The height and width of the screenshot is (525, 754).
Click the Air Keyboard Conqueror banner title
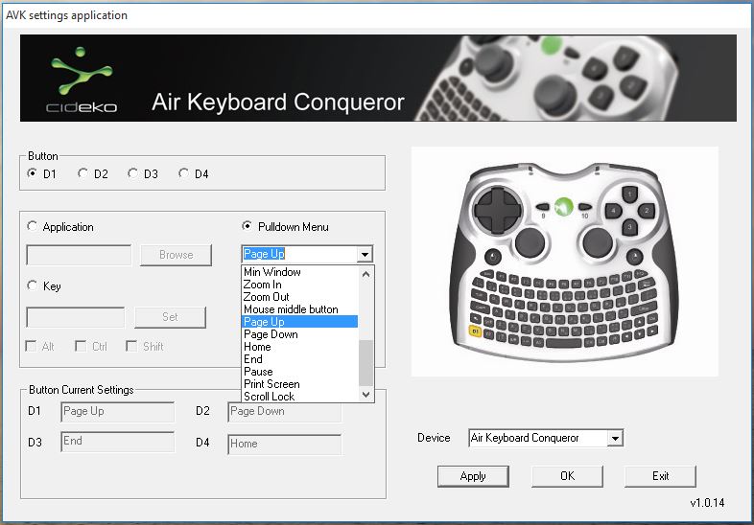pos(278,102)
